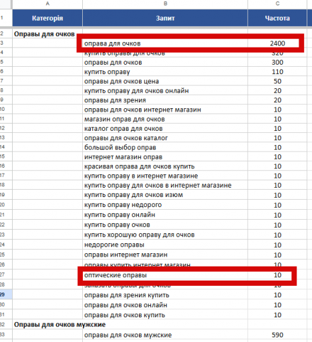Select row header 20
Screen dimensions: 312x342
[6, 204]
